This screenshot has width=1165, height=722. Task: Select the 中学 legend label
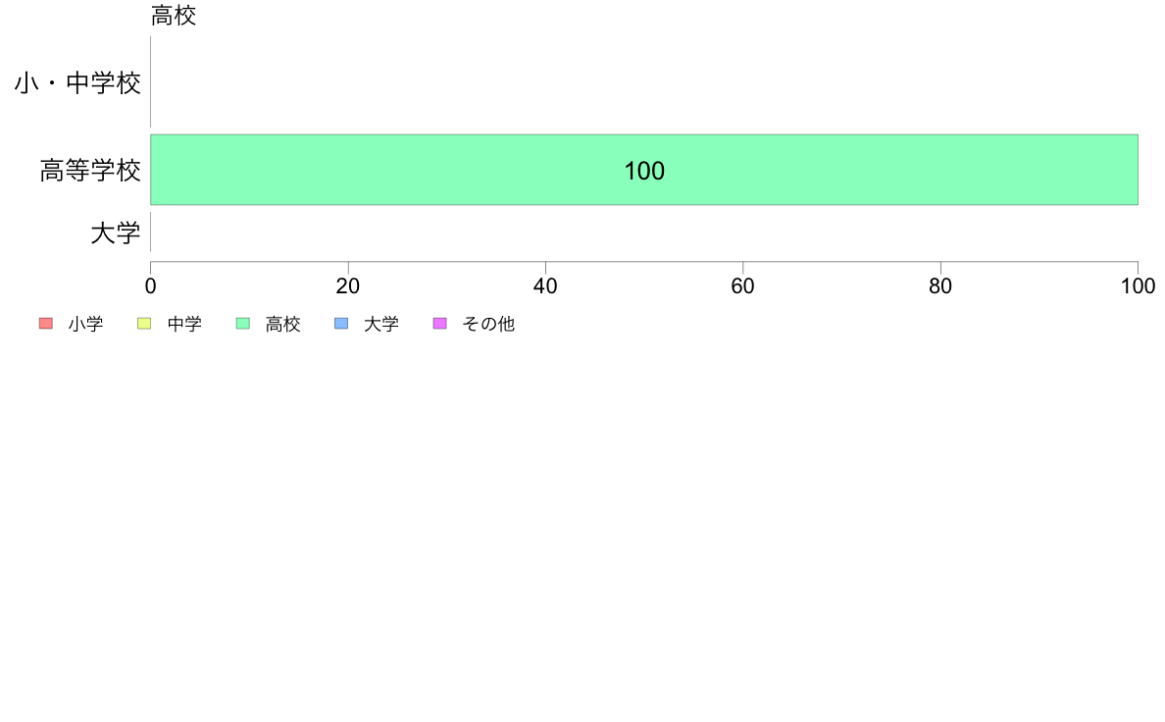point(184,324)
